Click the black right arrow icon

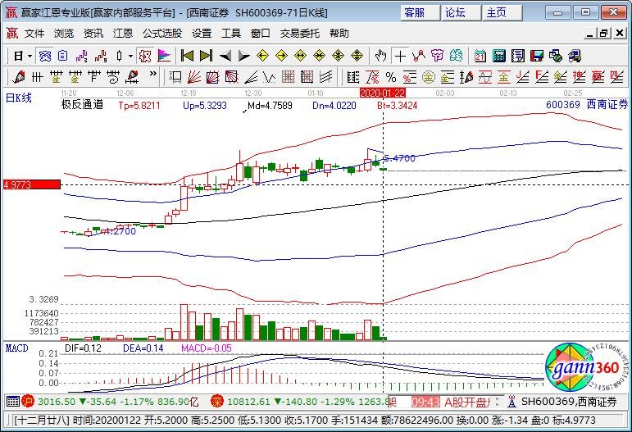pos(243,56)
